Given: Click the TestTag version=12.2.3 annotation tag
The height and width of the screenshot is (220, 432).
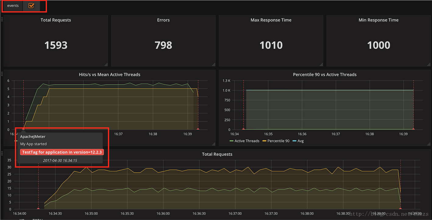Looking at the screenshot, I should (x=61, y=152).
